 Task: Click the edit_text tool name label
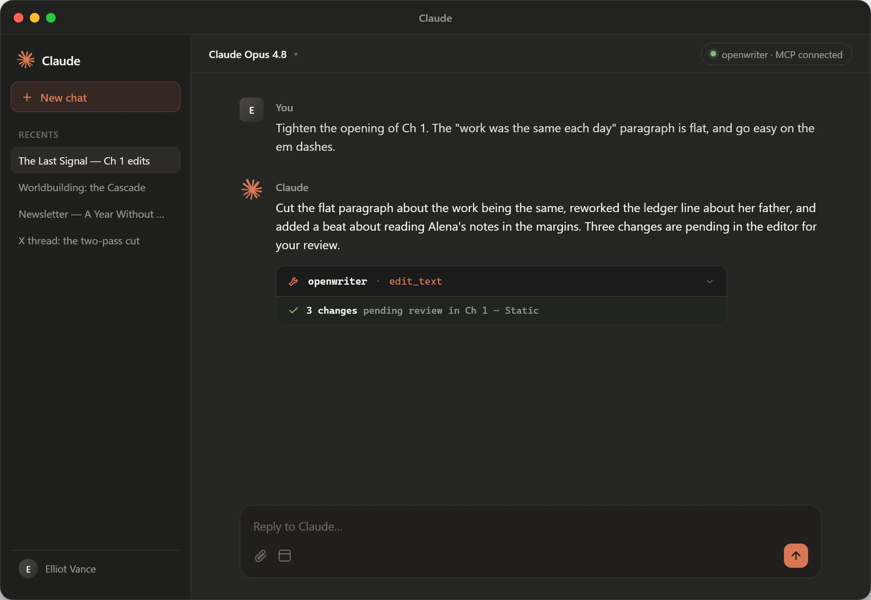click(x=415, y=281)
